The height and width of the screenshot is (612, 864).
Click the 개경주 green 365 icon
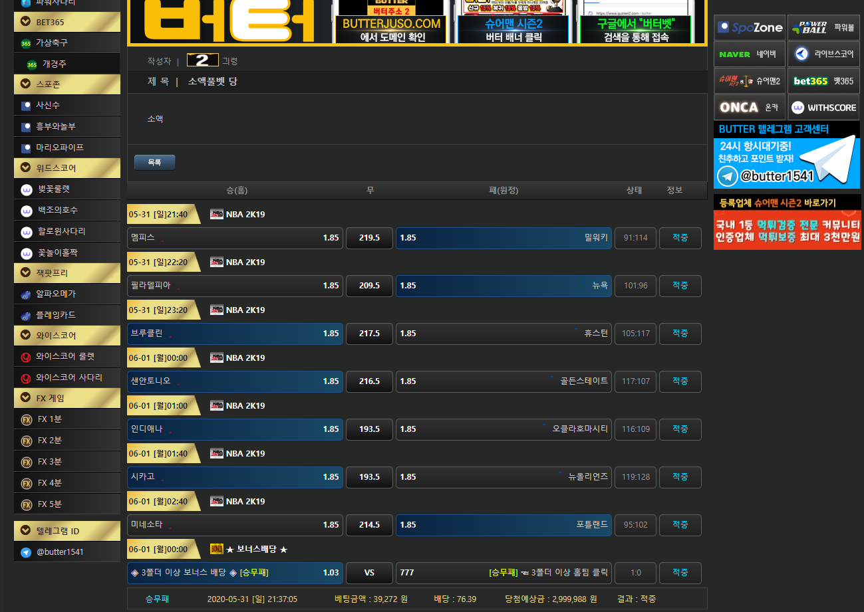click(x=31, y=64)
